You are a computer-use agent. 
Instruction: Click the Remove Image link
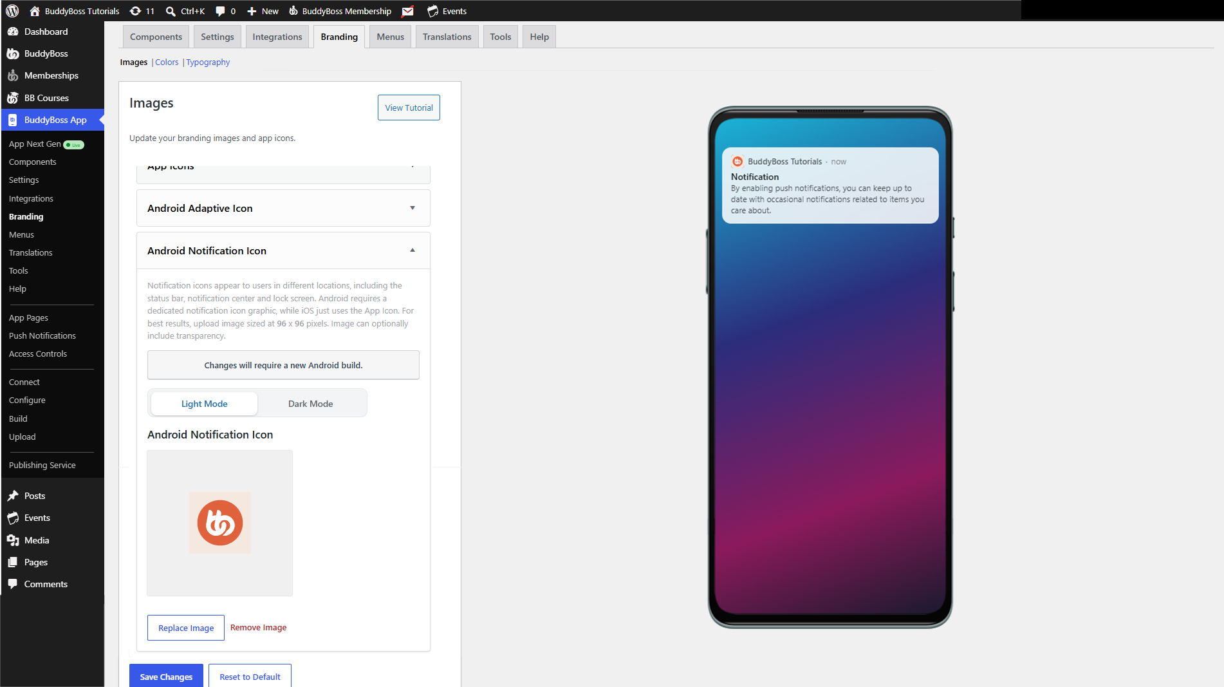(x=259, y=627)
